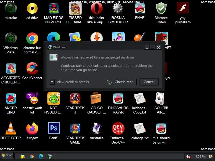Launch NOT PISSED B... green pig icon
Screen dimensions: 215x161
pos(54,98)
